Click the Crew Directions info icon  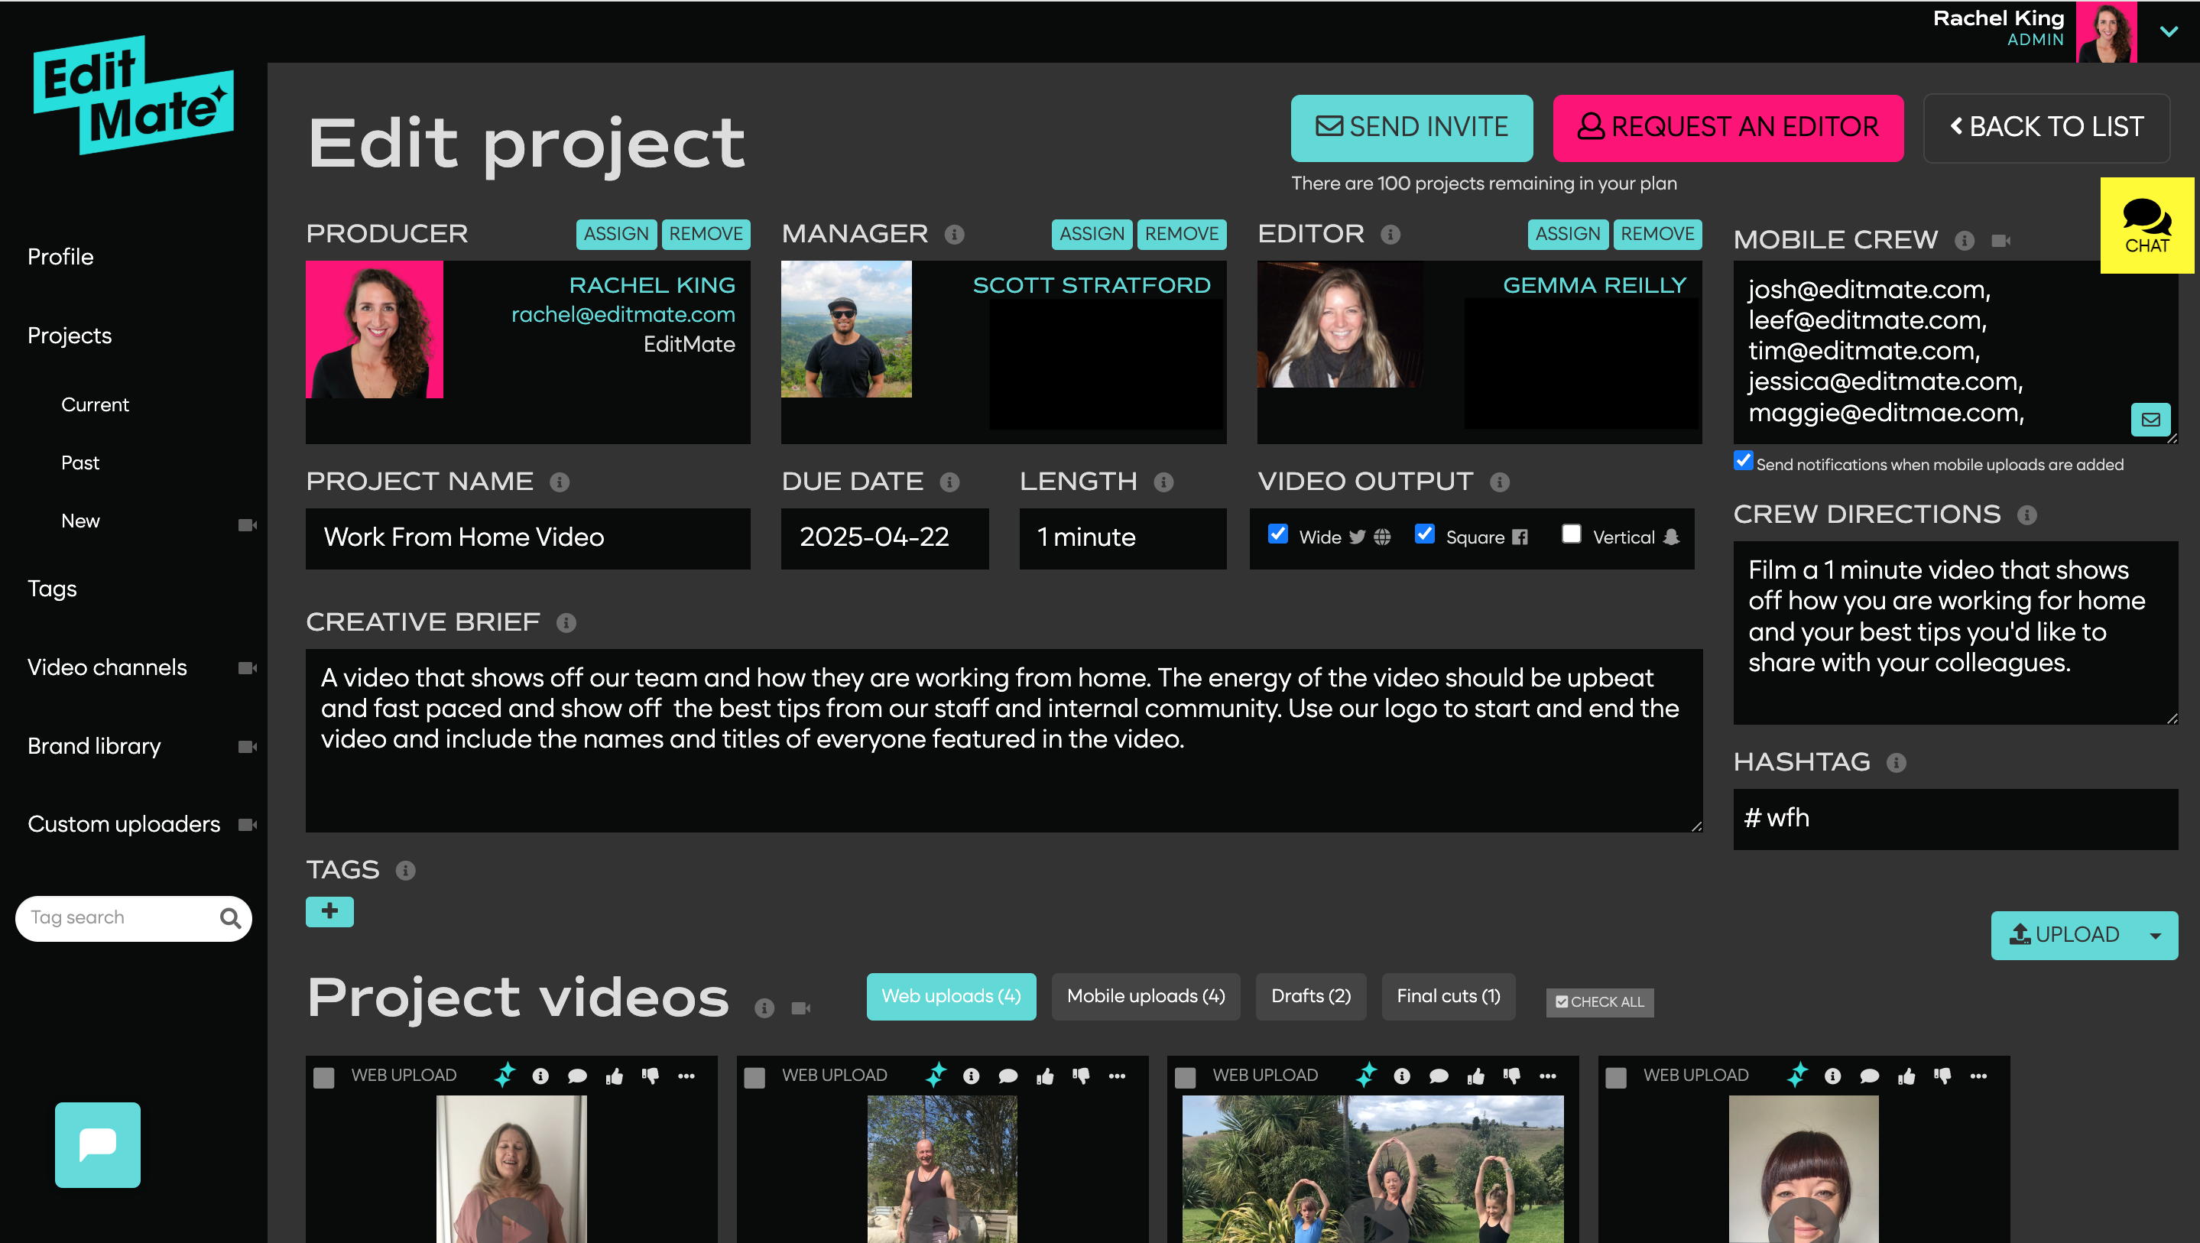tap(2026, 515)
